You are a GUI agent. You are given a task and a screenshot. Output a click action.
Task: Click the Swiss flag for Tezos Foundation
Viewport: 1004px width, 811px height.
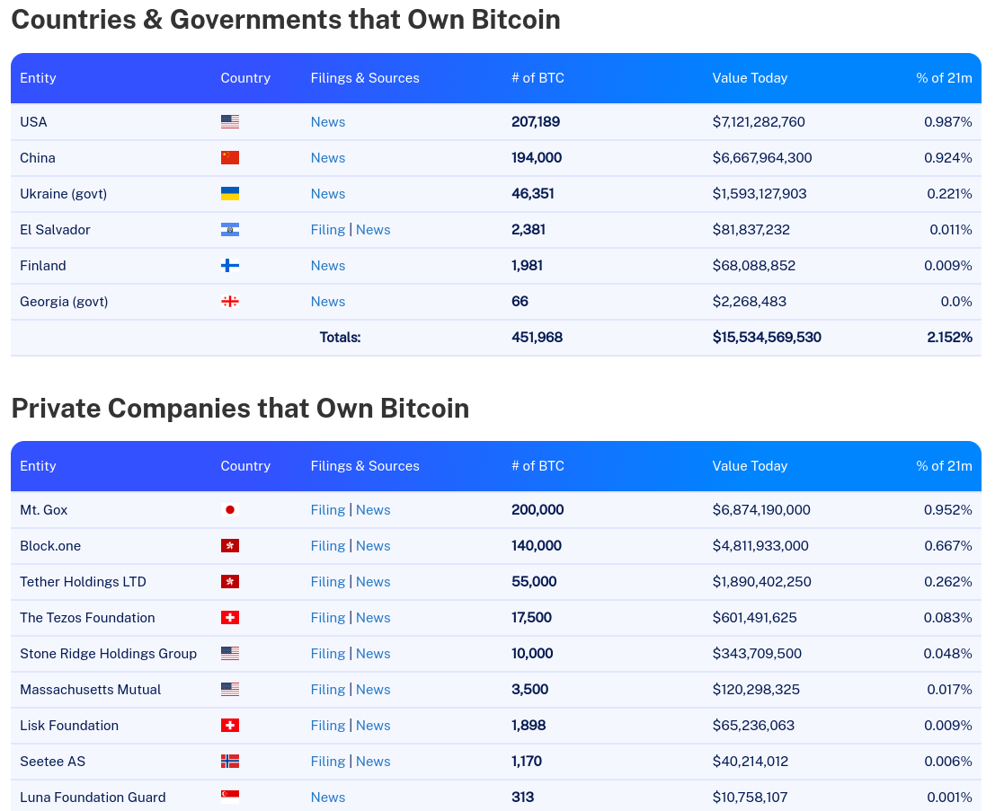(230, 617)
